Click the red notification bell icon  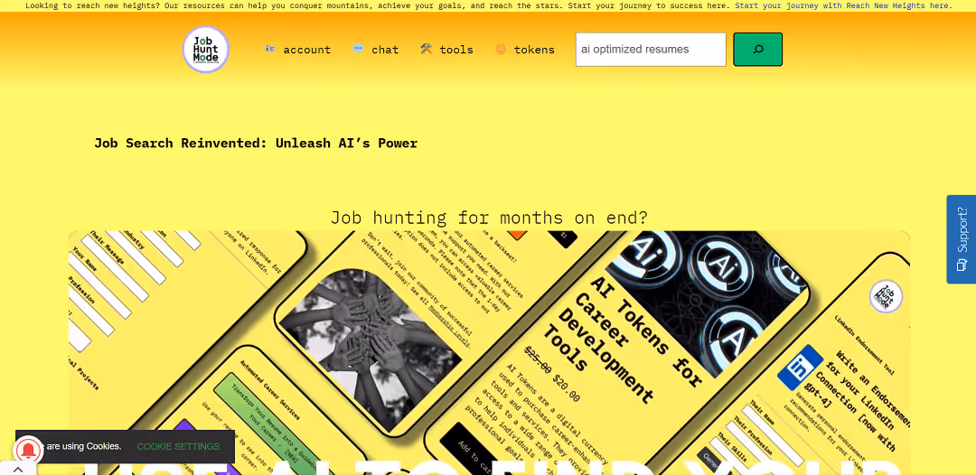coord(28,450)
